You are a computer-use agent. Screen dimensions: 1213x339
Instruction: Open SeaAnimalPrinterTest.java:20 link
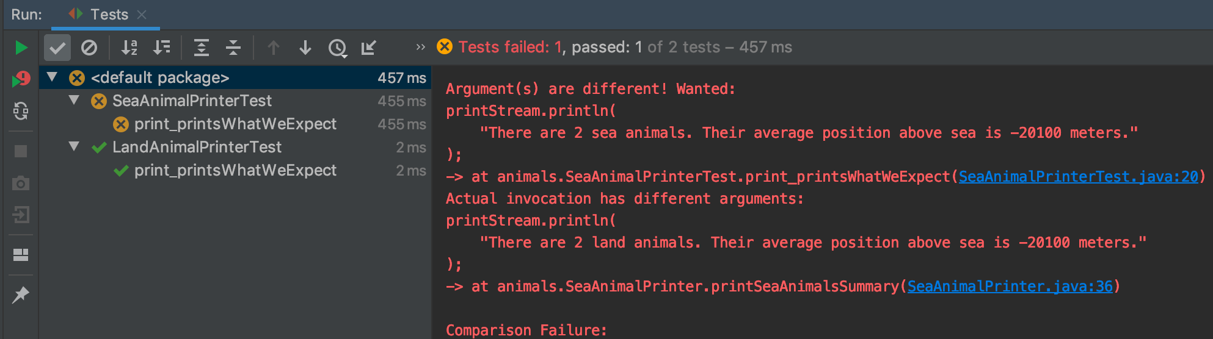point(1079,177)
